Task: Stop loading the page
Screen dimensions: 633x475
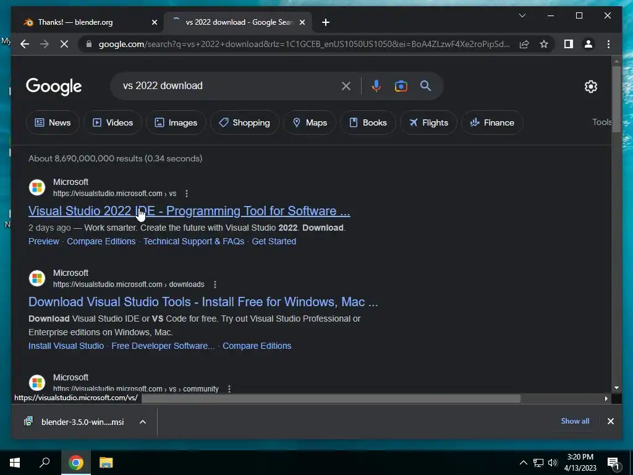Action: [64, 44]
